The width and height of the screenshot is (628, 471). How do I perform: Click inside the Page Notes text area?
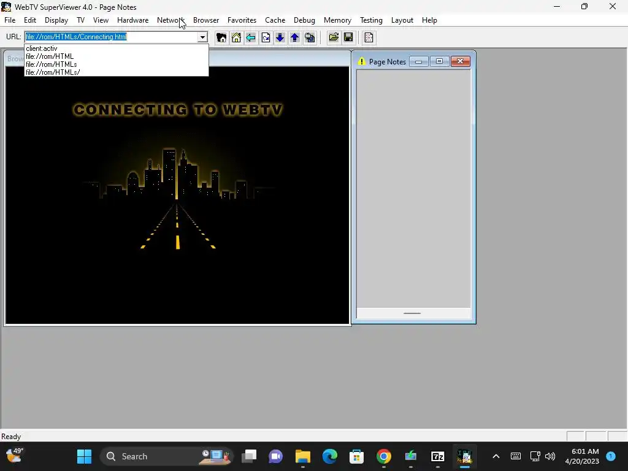click(414, 188)
